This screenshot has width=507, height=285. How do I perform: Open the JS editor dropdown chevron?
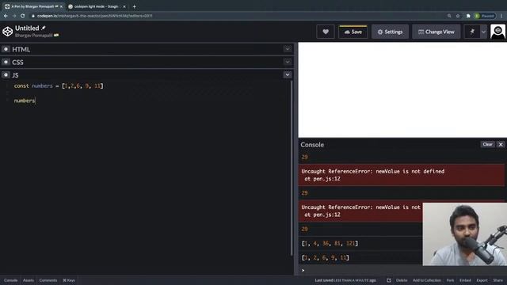[287, 74]
